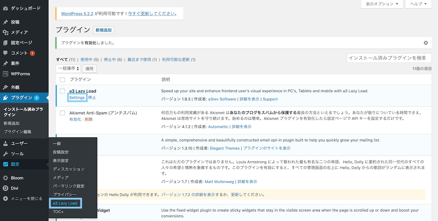This screenshot has width=438, height=221.
Task: Filter plugins by 最近まで使用 (1)
Action: (x=142, y=59)
